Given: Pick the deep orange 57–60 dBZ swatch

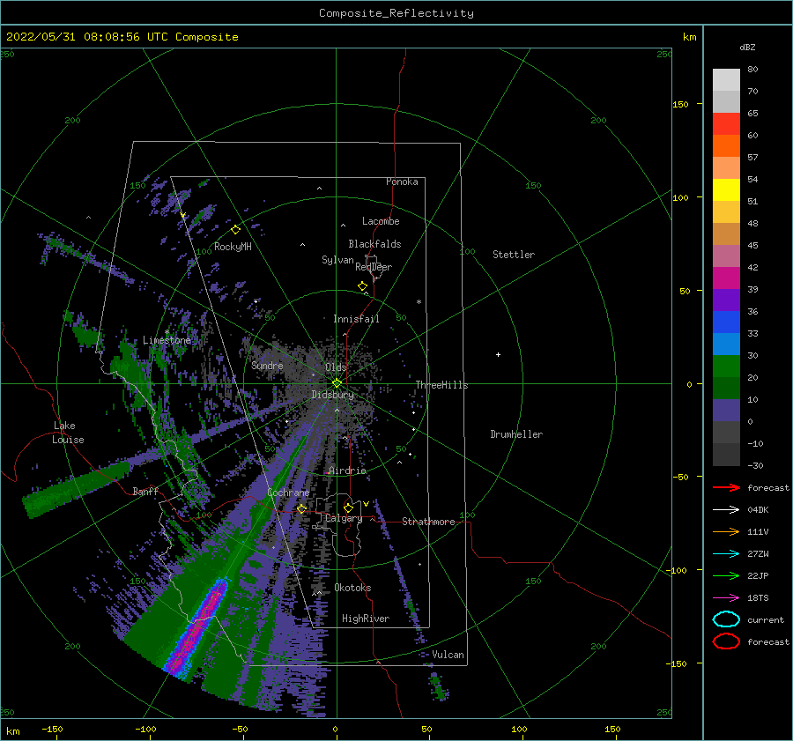Looking at the screenshot, I should (x=726, y=146).
